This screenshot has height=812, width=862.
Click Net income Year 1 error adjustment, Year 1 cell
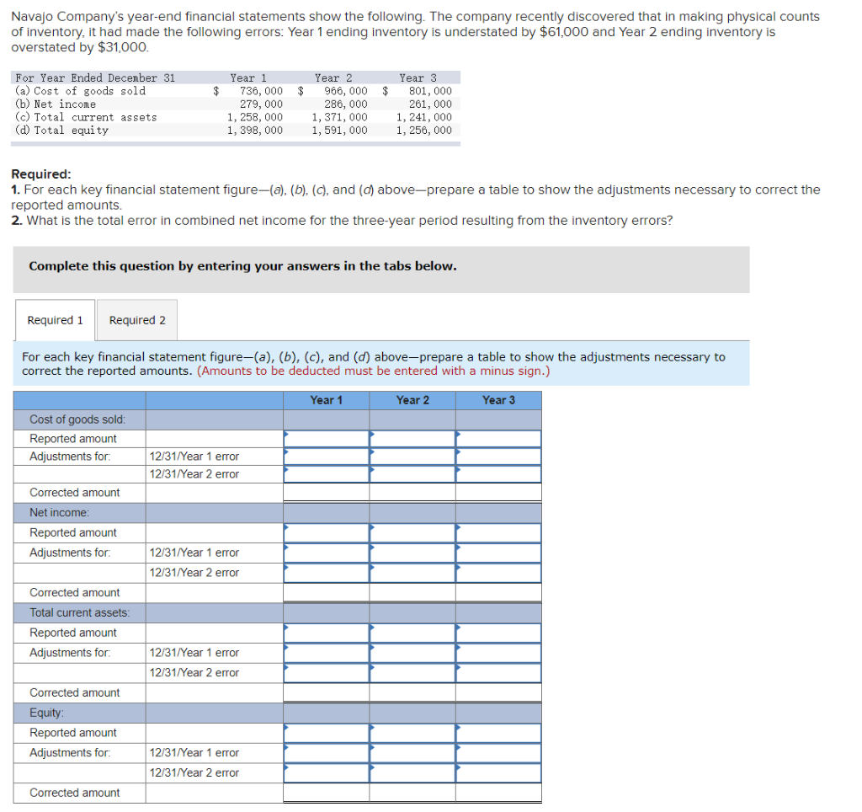click(327, 553)
